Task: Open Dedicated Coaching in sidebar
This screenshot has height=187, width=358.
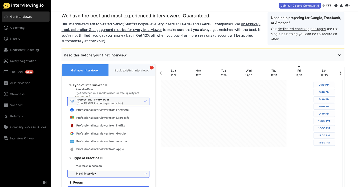Action: [x=24, y=50]
